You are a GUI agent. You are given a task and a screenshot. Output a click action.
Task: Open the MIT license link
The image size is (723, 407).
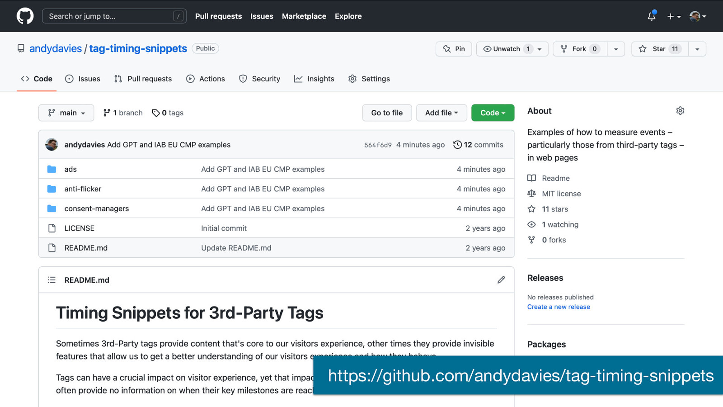pyautogui.click(x=554, y=194)
